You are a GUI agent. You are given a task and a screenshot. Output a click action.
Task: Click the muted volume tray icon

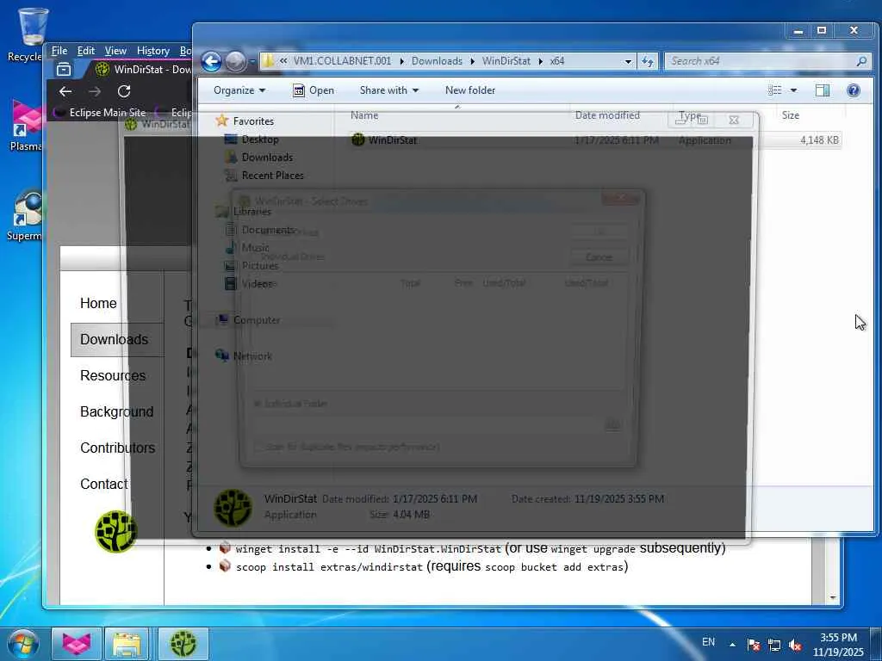click(x=795, y=645)
